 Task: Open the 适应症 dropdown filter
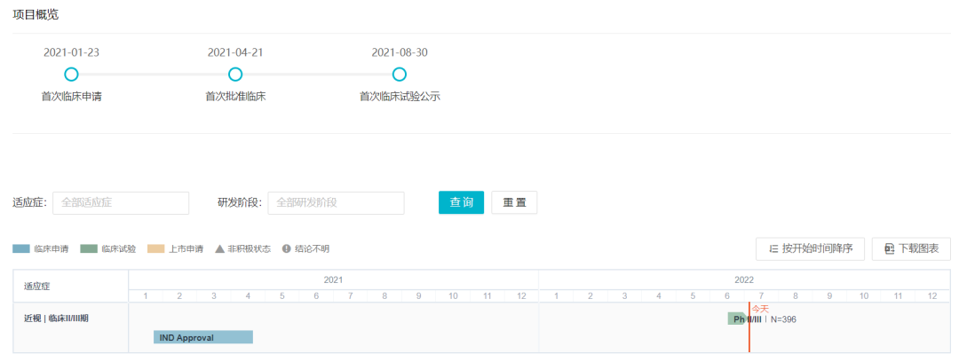pos(121,203)
